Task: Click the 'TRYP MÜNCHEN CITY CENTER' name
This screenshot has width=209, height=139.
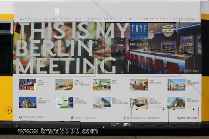Action: (x=80, y=101)
